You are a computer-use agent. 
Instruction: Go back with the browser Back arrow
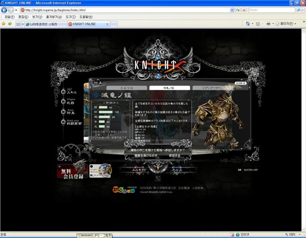coord(4,10)
